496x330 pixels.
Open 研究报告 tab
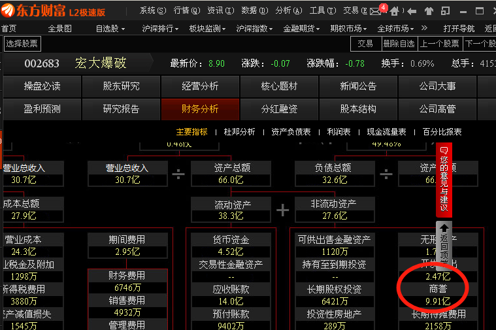pos(121,109)
